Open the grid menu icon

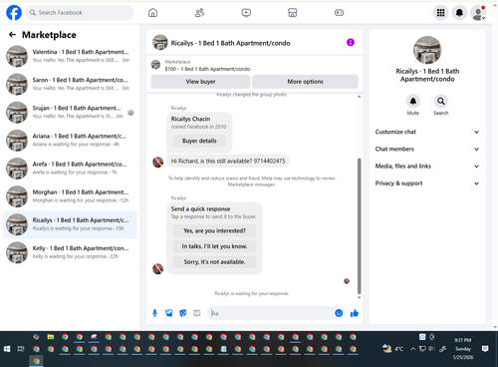[440, 13]
